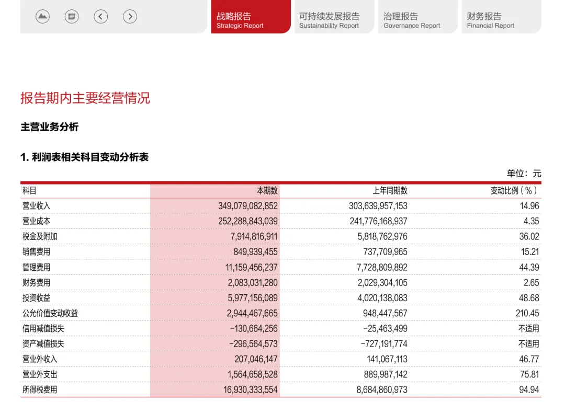The image size is (565, 412).
Task: Select the value 7,914,816,911
Action: 254,237
